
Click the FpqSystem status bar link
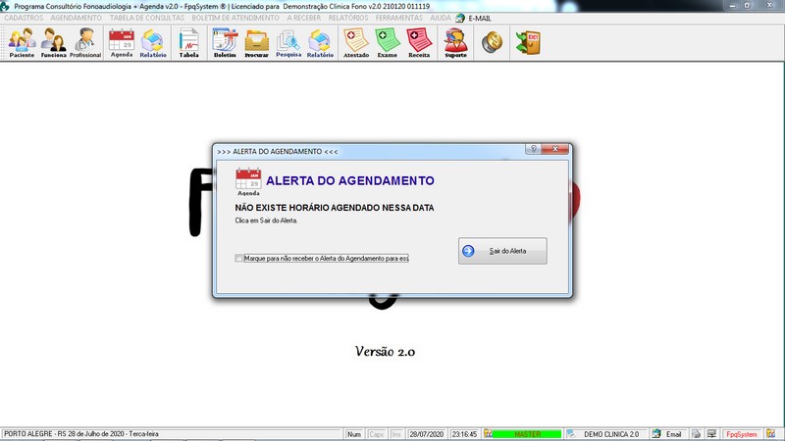(x=742, y=434)
